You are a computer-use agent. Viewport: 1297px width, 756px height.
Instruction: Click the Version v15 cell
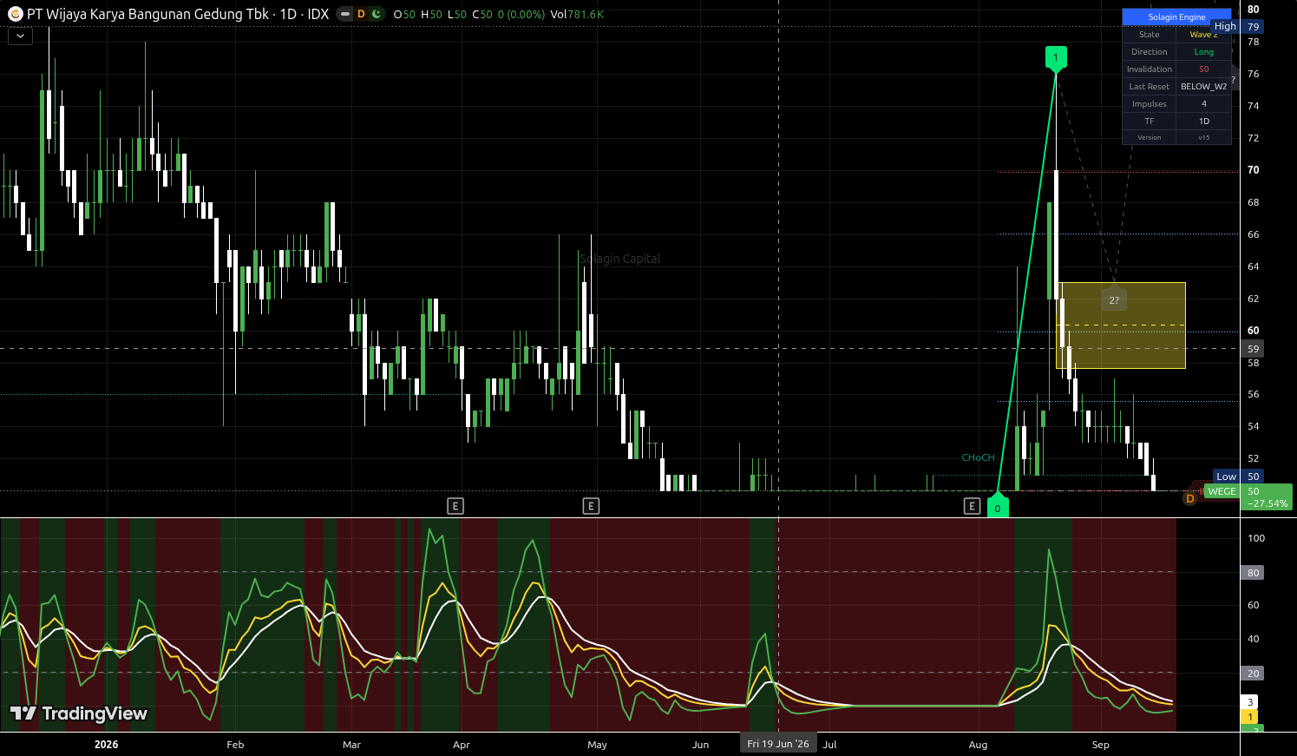[x=1203, y=138]
